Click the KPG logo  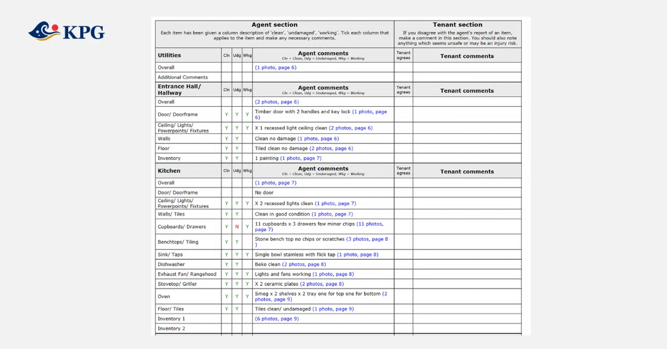click(x=66, y=31)
